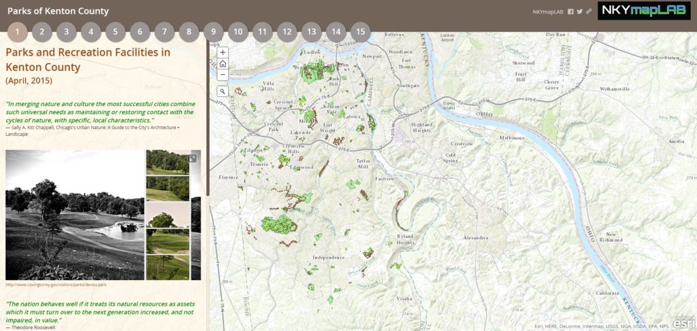Reset map to home extent

[x=223, y=63]
